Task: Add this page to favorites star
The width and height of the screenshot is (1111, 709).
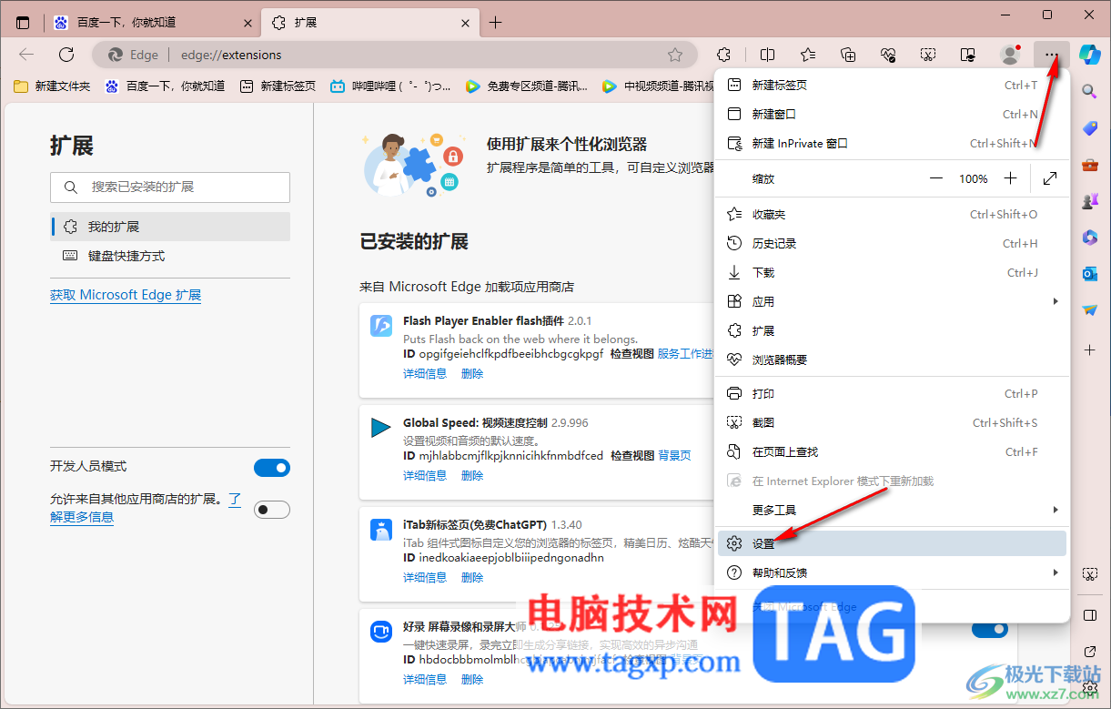Action: pyautogui.click(x=675, y=55)
